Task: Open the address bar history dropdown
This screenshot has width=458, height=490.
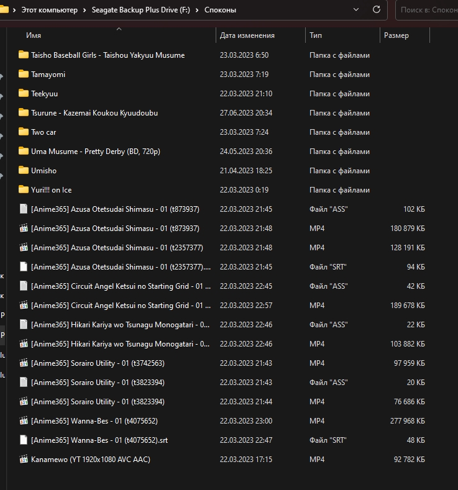Action: [355, 10]
